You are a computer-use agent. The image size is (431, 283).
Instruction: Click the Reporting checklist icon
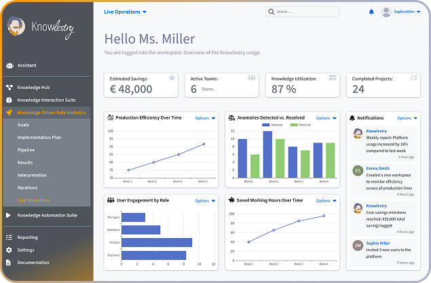(10, 238)
